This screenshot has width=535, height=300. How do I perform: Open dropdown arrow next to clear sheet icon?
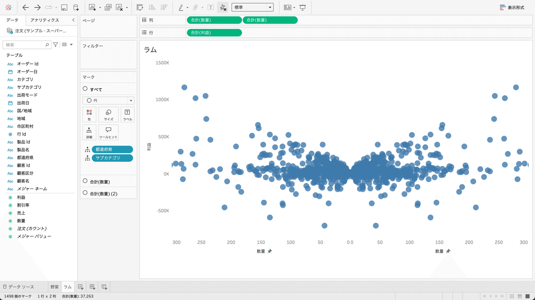(x=127, y=8)
